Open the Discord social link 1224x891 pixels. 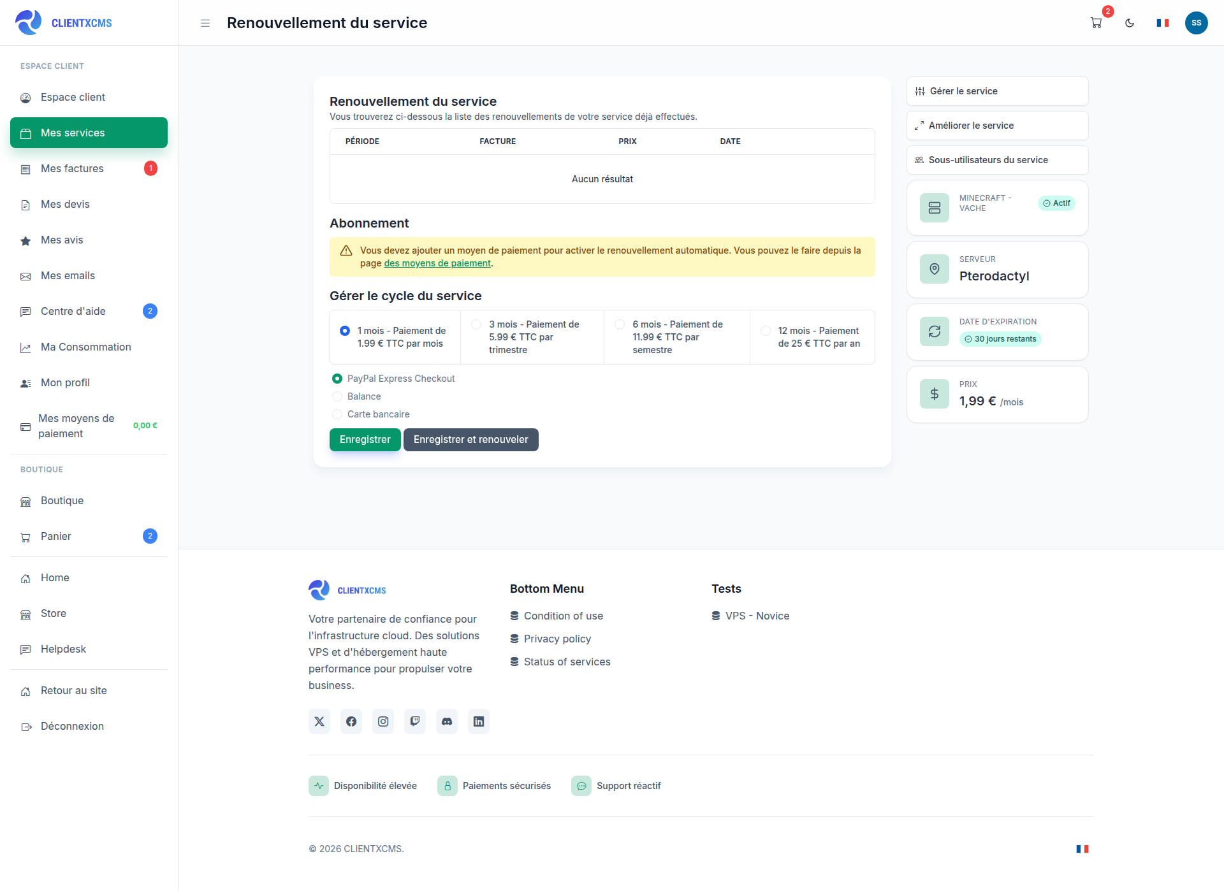[x=447, y=721]
